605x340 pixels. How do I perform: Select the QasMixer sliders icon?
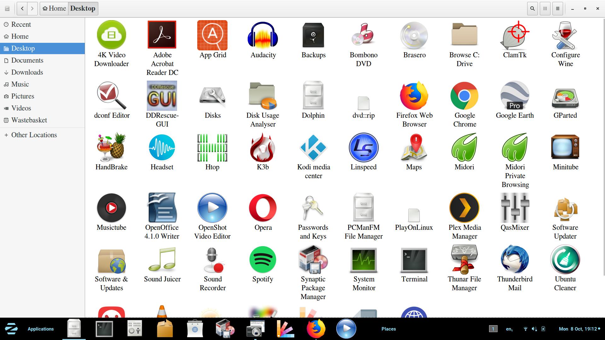pyautogui.click(x=515, y=208)
